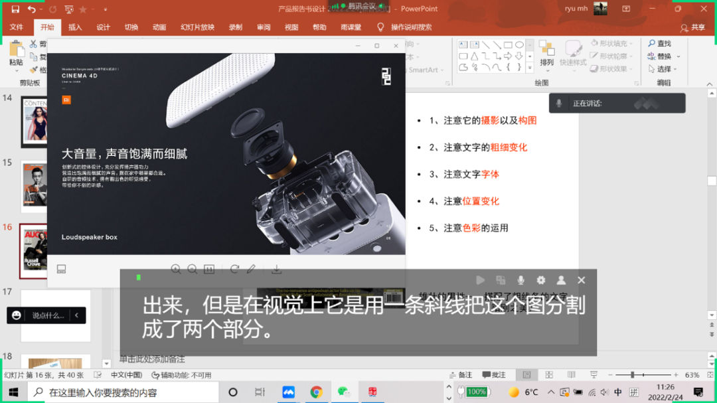
Task: Switch to the 幻灯片放映 tab
Action: (197, 27)
